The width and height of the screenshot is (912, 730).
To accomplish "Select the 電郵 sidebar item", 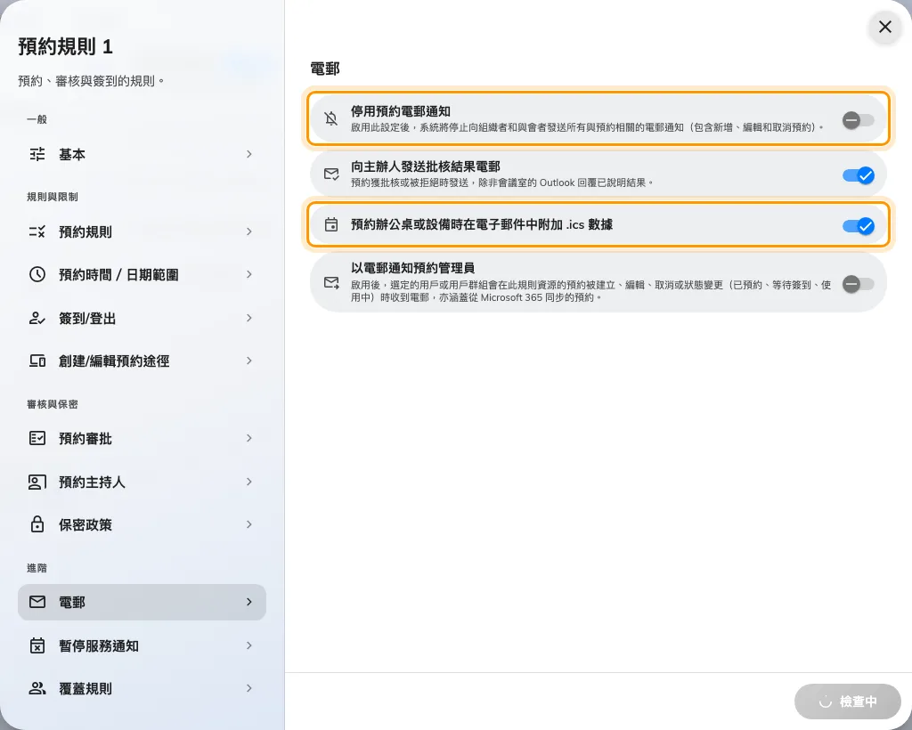I will tap(142, 602).
